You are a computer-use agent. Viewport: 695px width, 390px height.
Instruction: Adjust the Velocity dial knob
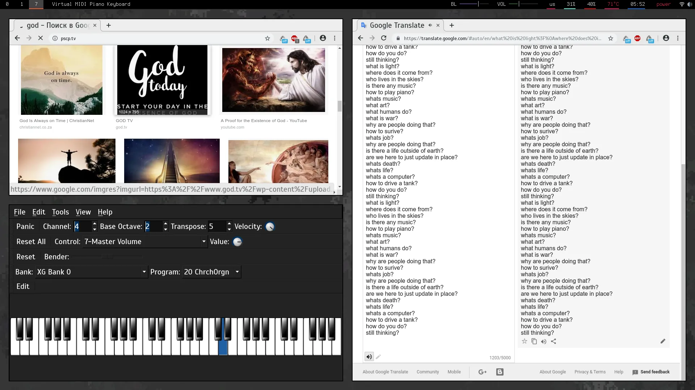pyautogui.click(x=270, y=227)
